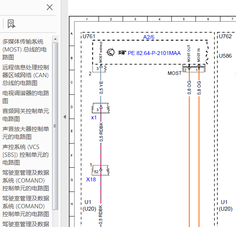236x227 pixels.
Task: Open second 驾驶室管理及数据系统 (COMAND) bookmark
Action: pos(26,206)
